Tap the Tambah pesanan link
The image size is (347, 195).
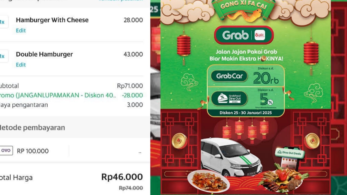(121, 1)
